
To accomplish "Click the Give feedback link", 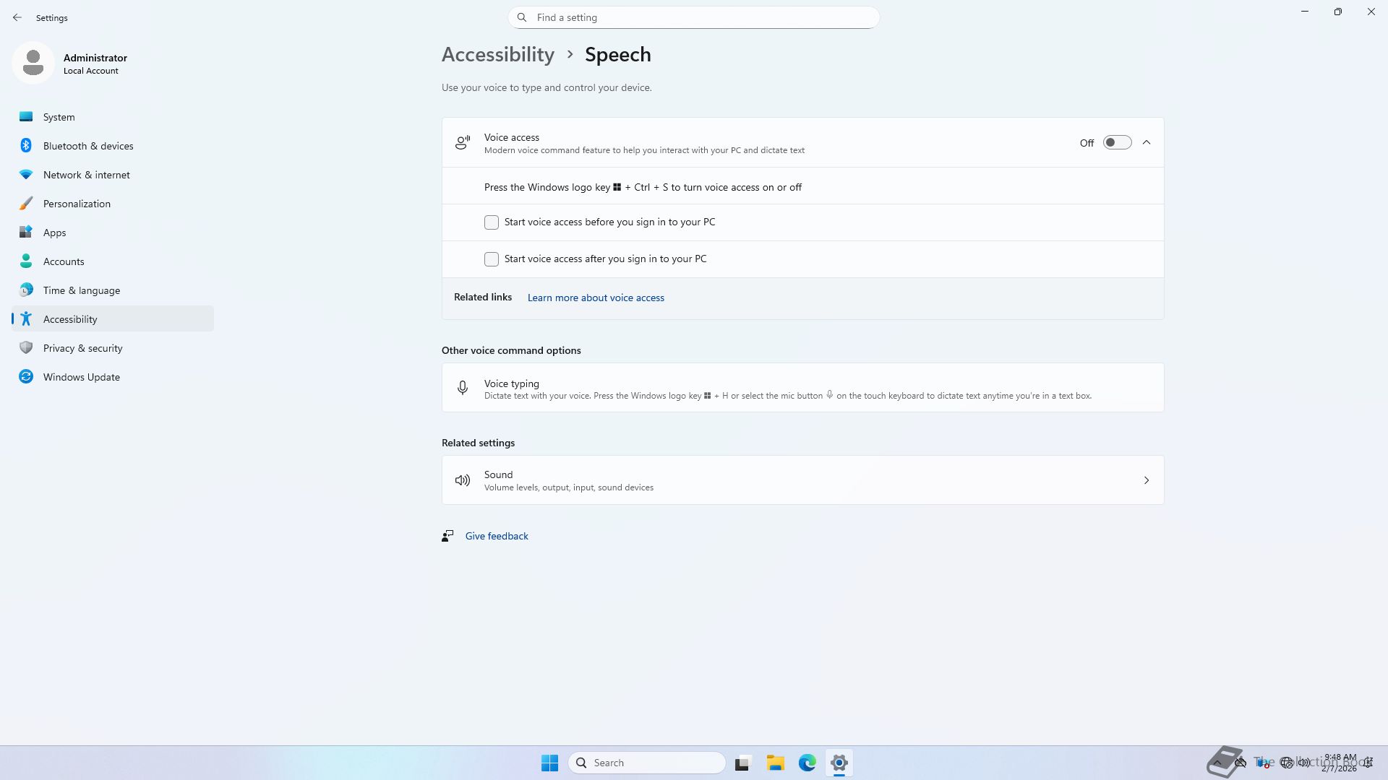I will coord(497,536).
